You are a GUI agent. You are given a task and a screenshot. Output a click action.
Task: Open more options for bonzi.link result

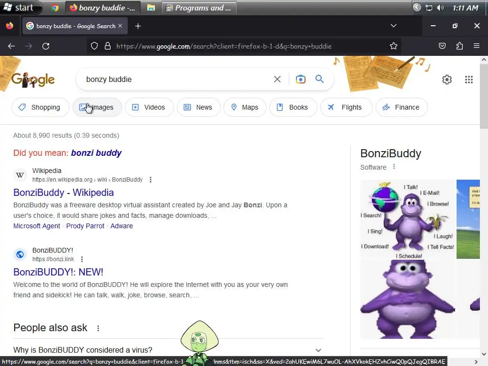click(82, 259)
